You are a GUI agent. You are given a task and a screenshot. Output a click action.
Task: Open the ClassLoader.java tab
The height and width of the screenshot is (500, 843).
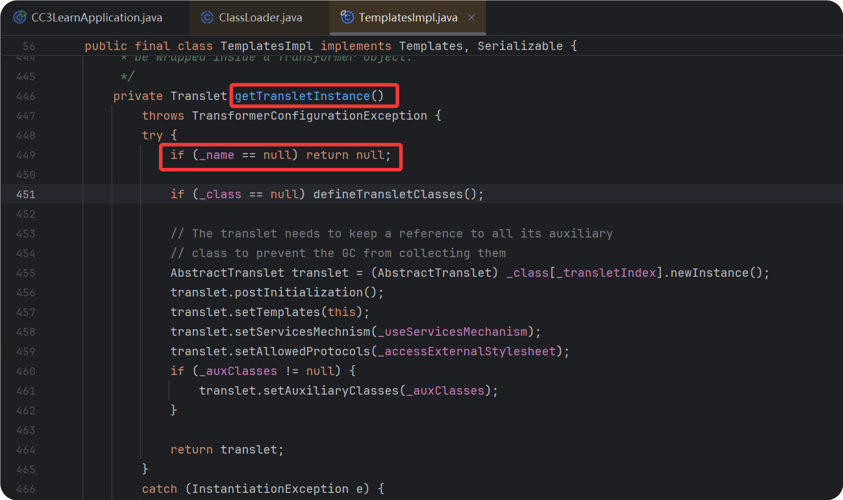tap(259, 17)
